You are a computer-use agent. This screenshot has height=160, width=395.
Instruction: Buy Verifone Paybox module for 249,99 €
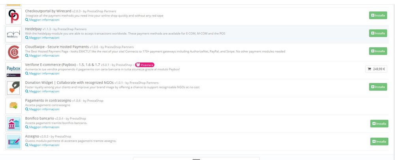coord(376,69)
